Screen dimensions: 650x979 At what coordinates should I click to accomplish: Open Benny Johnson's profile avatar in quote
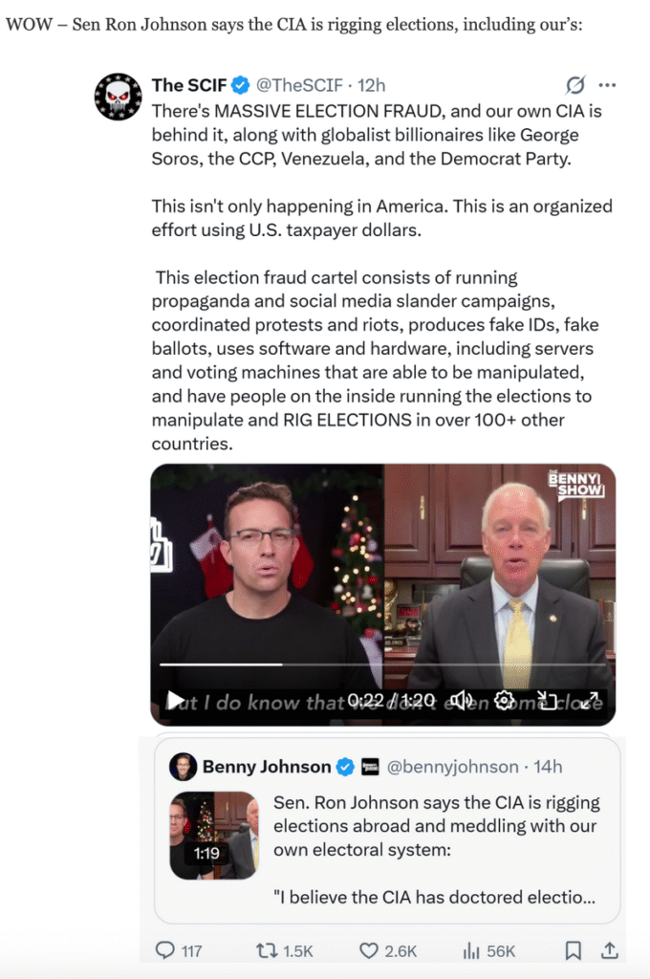[x=184, y=767]
